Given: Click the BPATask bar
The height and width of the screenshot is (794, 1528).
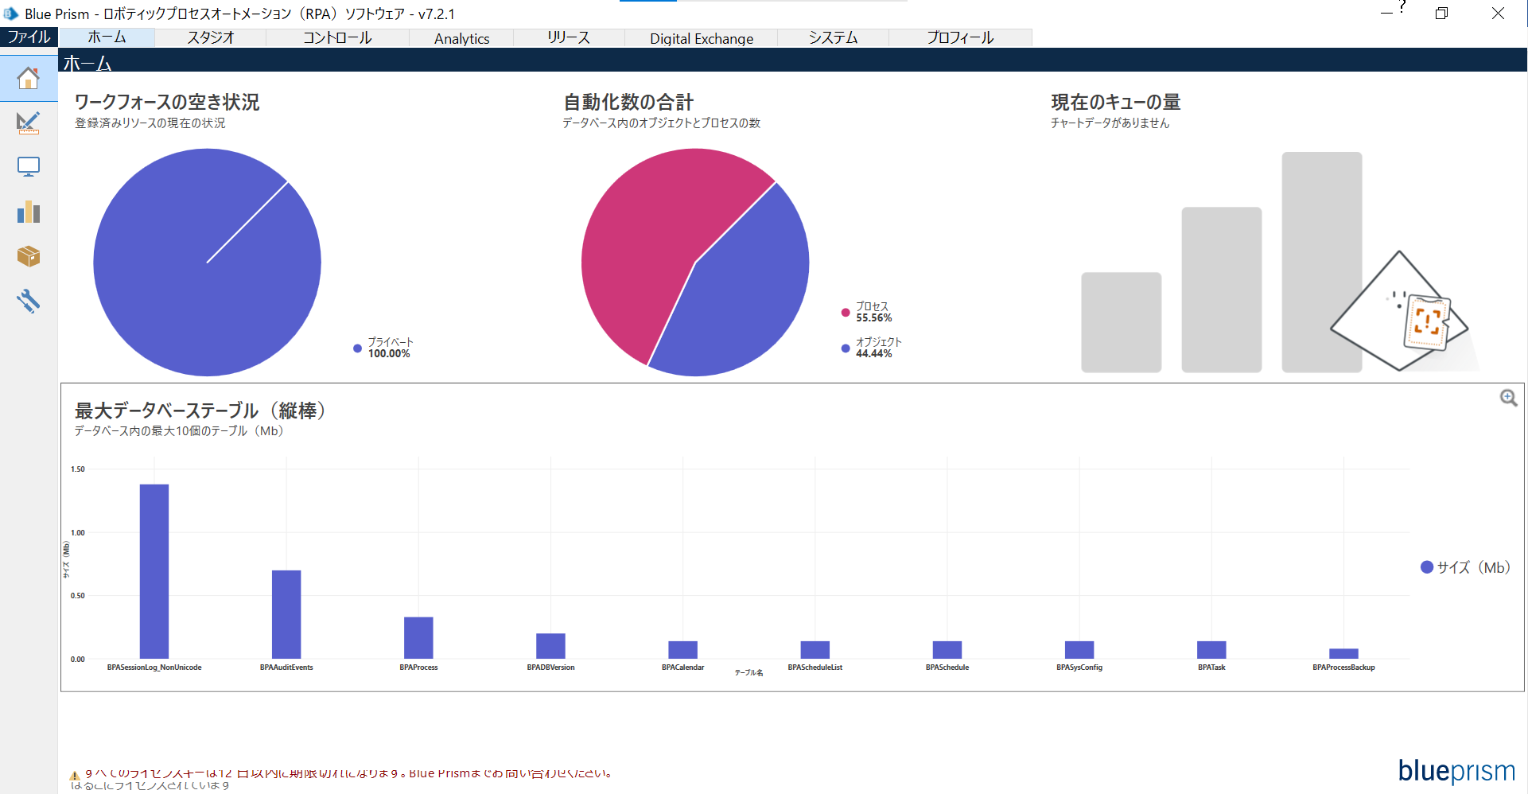Looking at the screenshot, I should [1211, 650].
